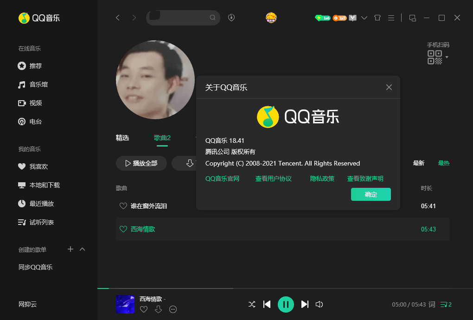Collapse the 创建的歌单 section chevron

[x=83, y=249]
